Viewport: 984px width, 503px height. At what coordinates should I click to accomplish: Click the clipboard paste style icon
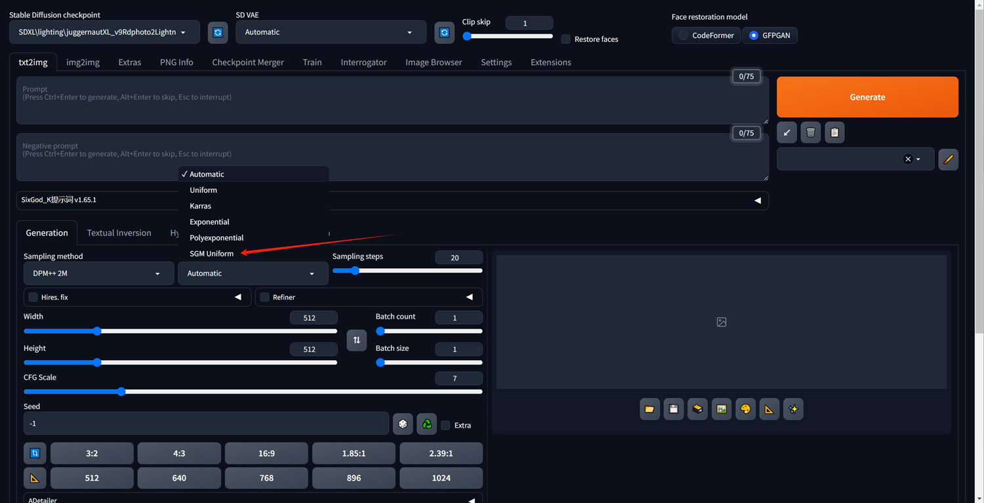point(834,132)
